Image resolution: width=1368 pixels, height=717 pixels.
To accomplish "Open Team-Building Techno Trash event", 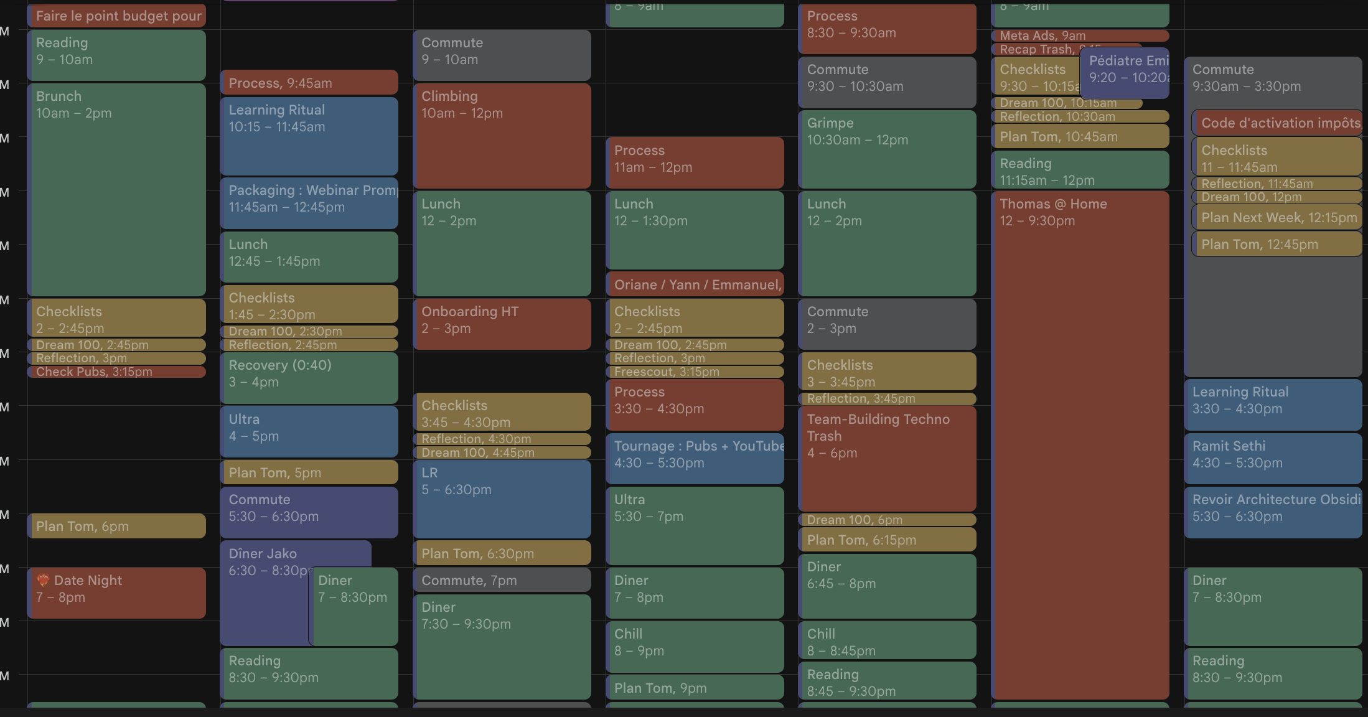I will (x=887, y=458).
